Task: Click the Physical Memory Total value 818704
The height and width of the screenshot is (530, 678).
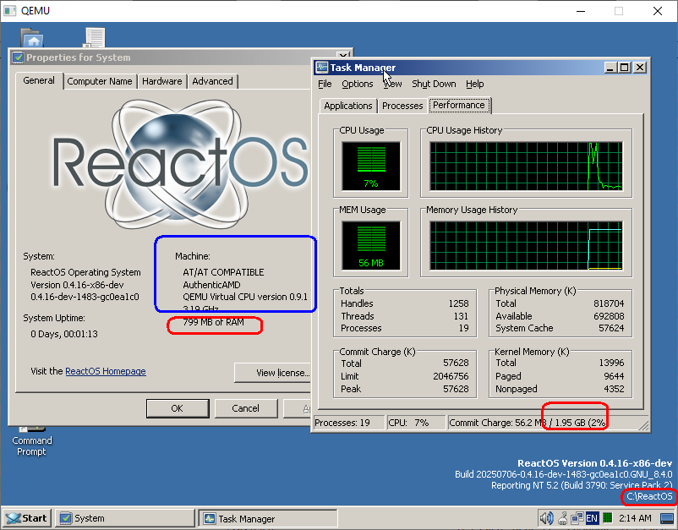Action: tap(609, 303)
